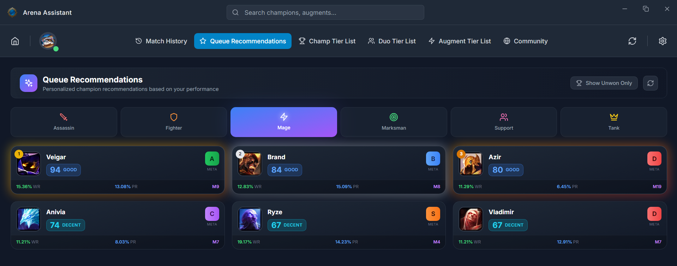Open the user profile avatar
Image resolution: width=677 pixels, height=266 pixels.
pyautogui.click(x=48, y=41)
